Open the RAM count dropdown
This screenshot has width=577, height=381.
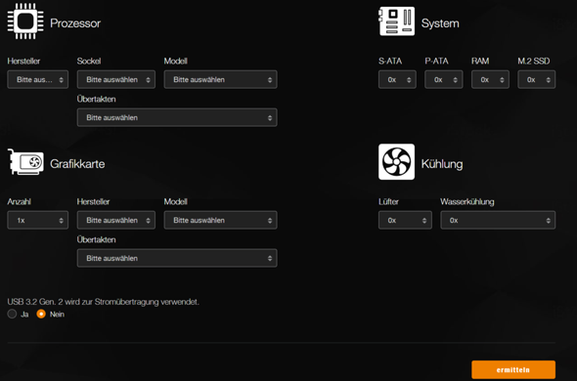[491, 79]
